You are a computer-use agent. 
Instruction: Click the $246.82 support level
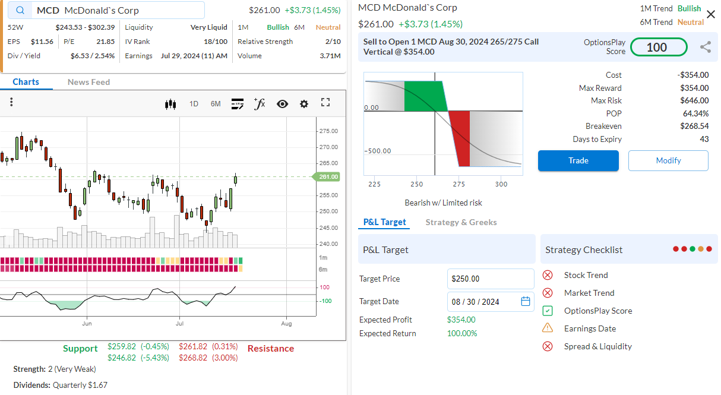tap(138, 358)
